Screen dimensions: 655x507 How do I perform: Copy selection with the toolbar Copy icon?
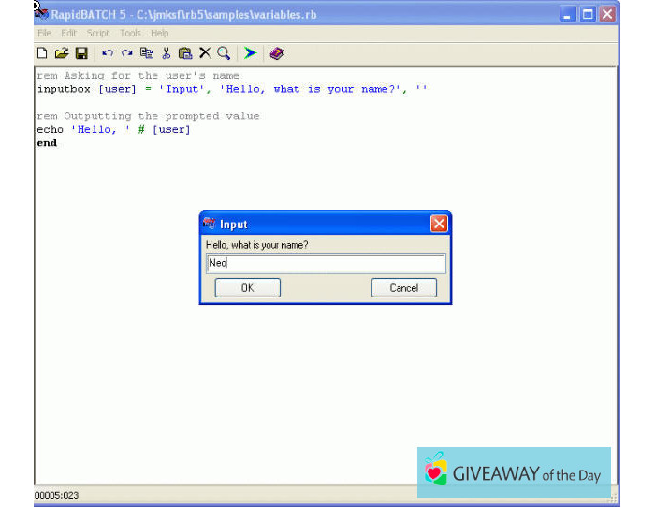147,53
